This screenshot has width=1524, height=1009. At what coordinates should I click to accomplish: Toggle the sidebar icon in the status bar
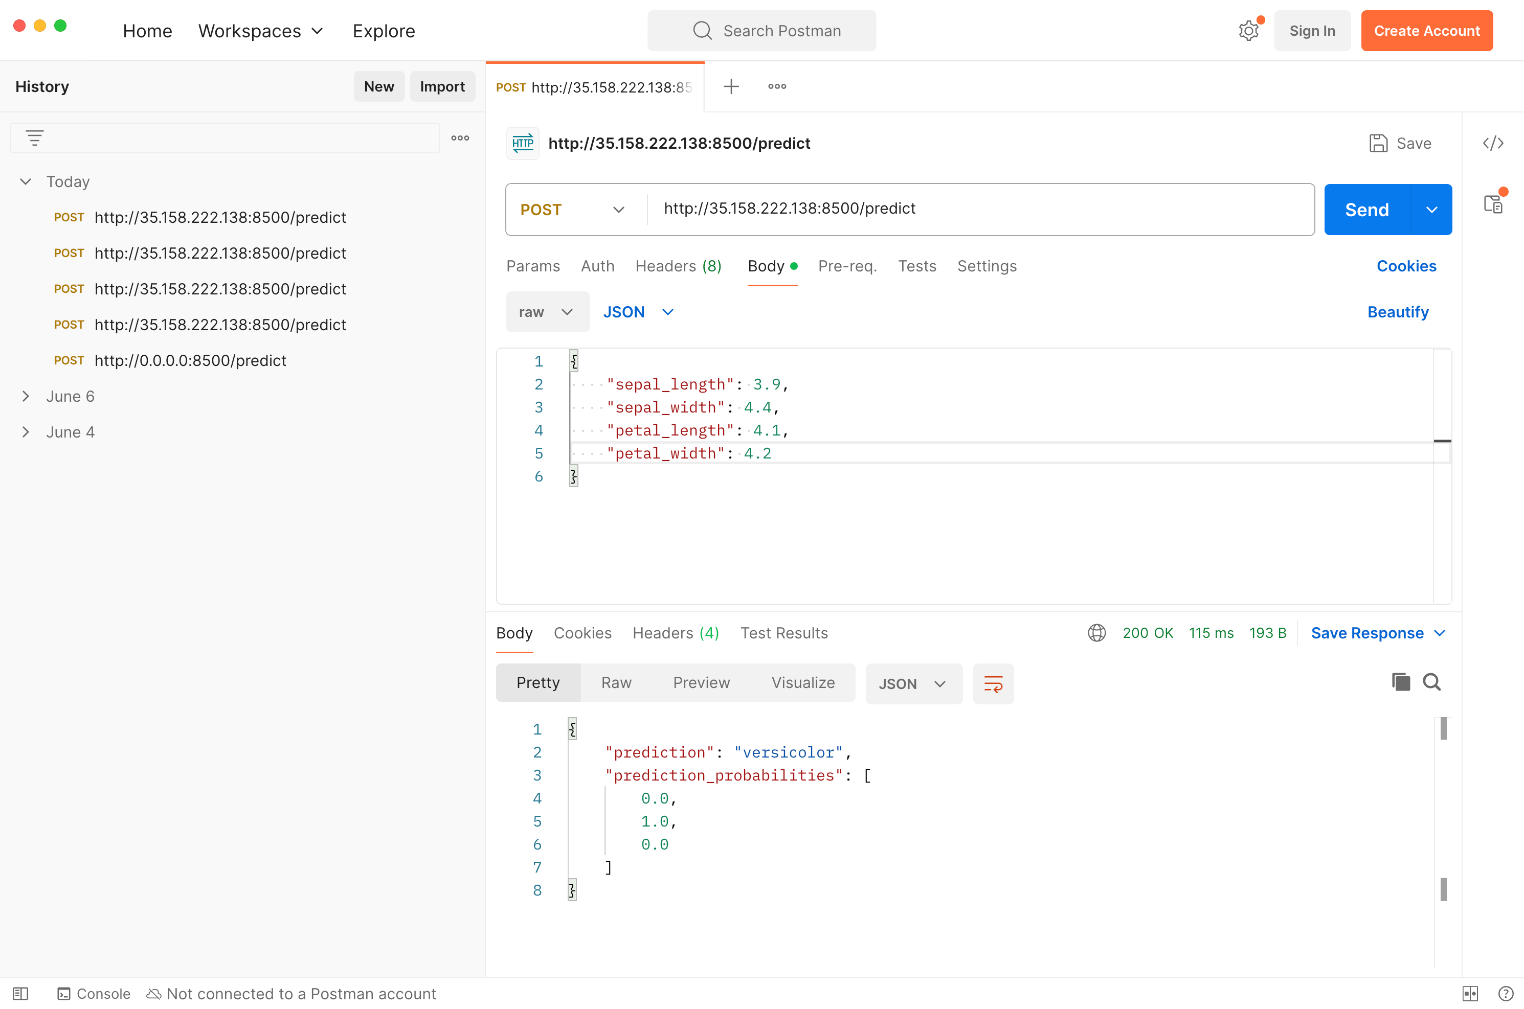pos(20,994)
